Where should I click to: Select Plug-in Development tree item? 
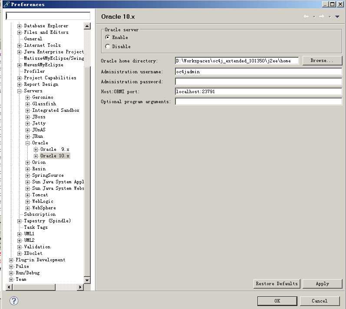[40, 260]
